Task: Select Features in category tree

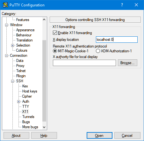Action: point(23,20)
